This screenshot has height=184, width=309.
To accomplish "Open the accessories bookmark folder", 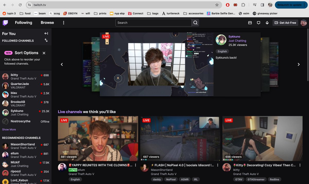I will click(193, 13).
